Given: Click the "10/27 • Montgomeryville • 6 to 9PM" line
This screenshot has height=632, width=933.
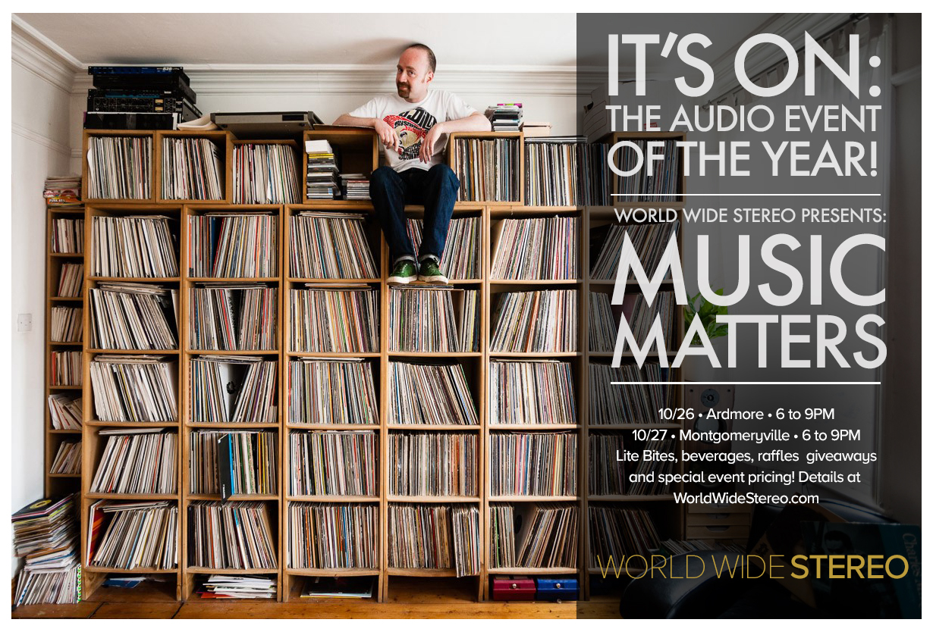Looking at the screenshot, I should coord(746,435).
